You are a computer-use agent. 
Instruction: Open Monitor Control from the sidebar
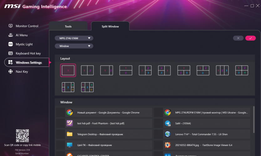coord(27,26)
